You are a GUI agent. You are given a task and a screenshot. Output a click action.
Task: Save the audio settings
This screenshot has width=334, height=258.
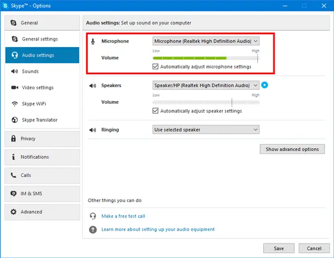pos(279,248)
